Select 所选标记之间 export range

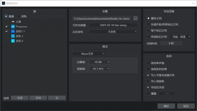click(x=148, y=37)
